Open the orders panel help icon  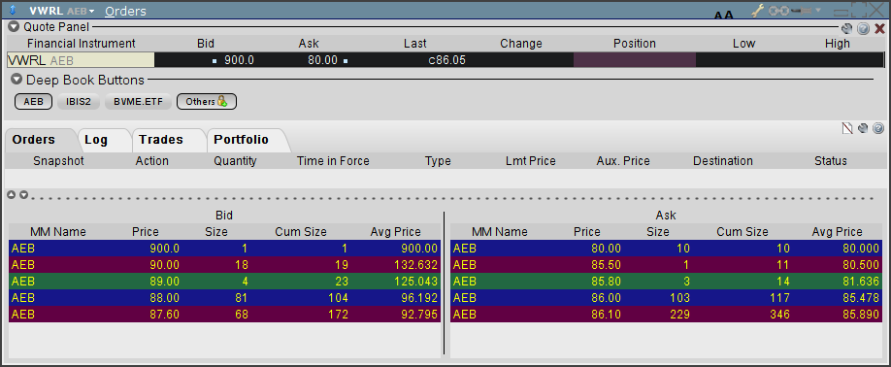pyautogui.click(x=878, y=128)
